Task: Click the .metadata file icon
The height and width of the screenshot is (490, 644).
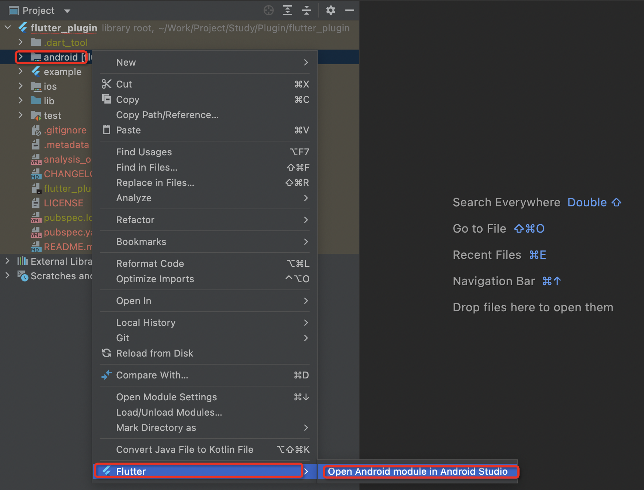Action: click(36, 145)
